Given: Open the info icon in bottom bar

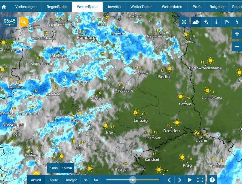Looking at the screenshot, I should (212, 180).
